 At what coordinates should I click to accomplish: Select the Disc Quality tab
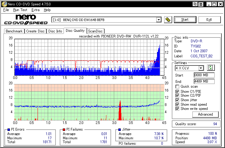(x=75, y=31)
